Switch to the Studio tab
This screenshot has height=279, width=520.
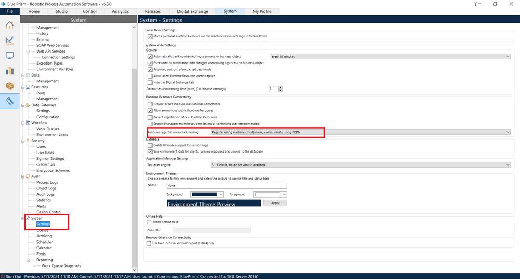point(61,11)
